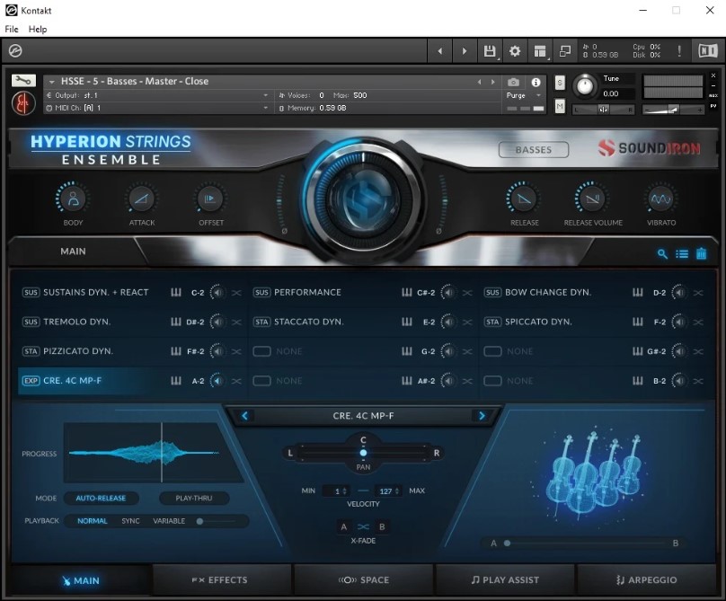726x601 pixels.
Task: Show instrument info icon
Action: (536, 83)
